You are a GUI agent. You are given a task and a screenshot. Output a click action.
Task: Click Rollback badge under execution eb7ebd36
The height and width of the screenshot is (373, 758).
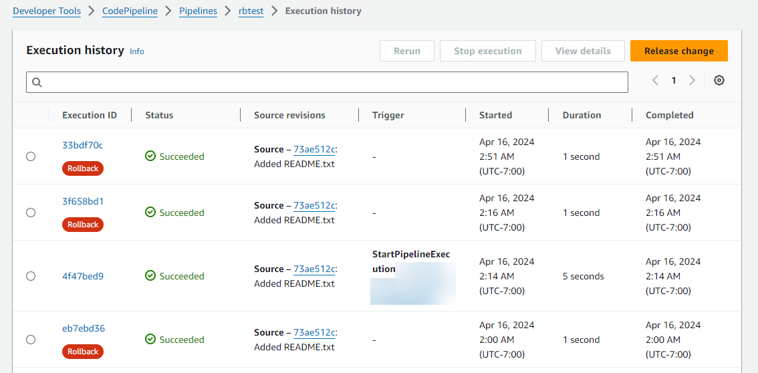(83, 352)
